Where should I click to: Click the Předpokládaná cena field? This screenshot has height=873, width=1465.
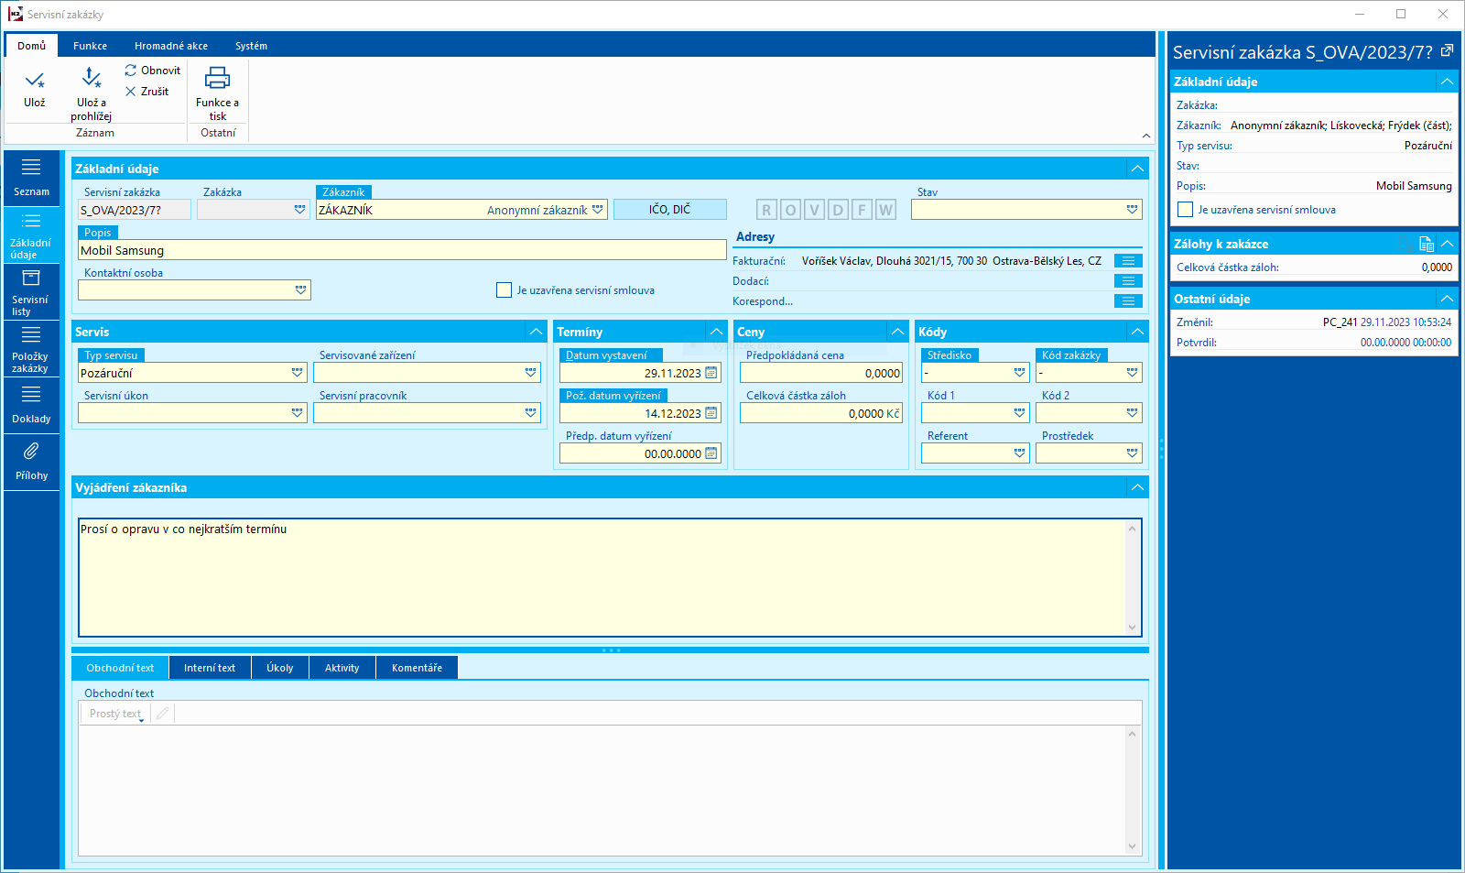coord(821,373)
